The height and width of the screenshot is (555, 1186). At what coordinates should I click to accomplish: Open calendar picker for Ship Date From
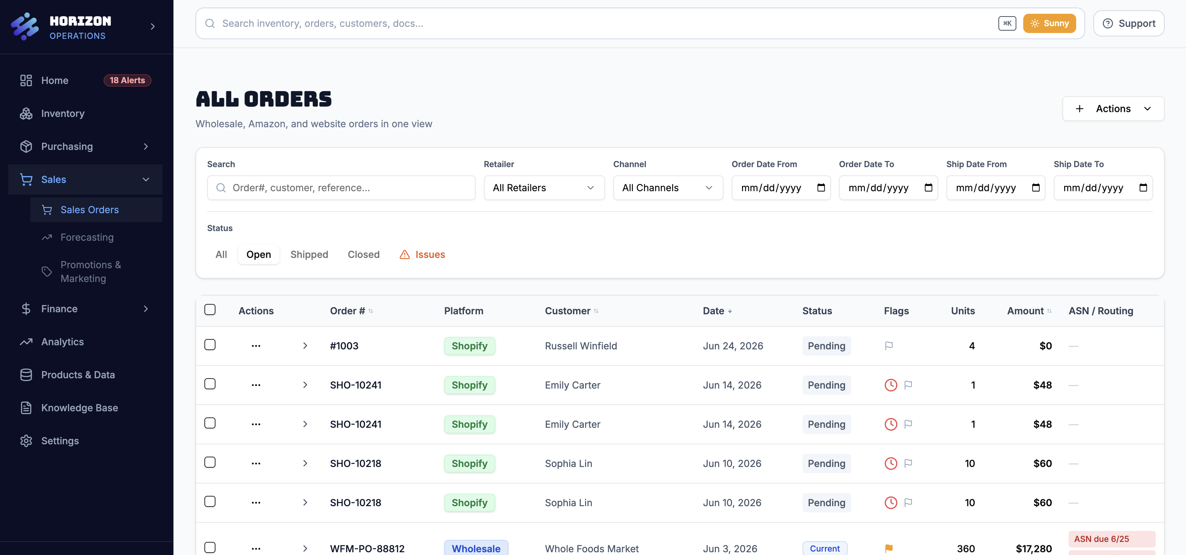[x=1036, y=188]
